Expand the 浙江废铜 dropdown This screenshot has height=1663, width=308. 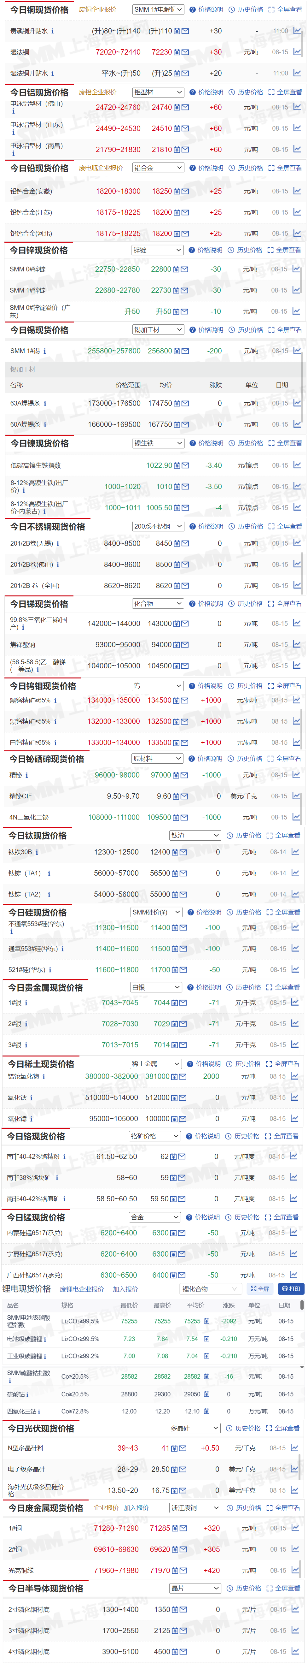195,1508
